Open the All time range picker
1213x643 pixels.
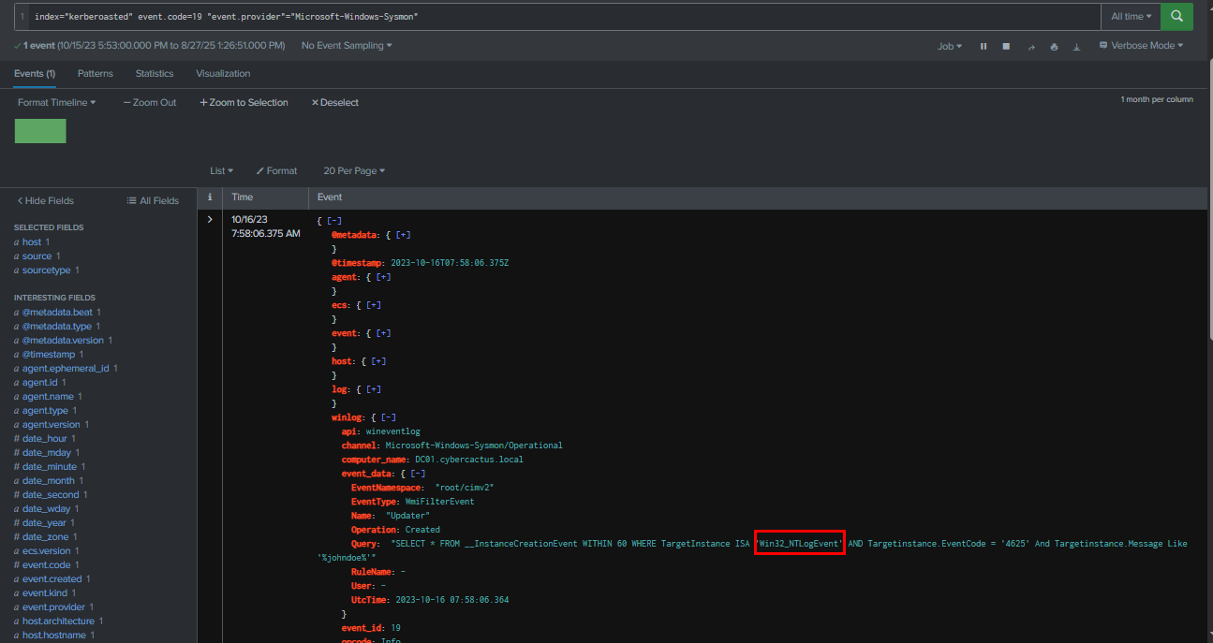(x=1131, y=16)
